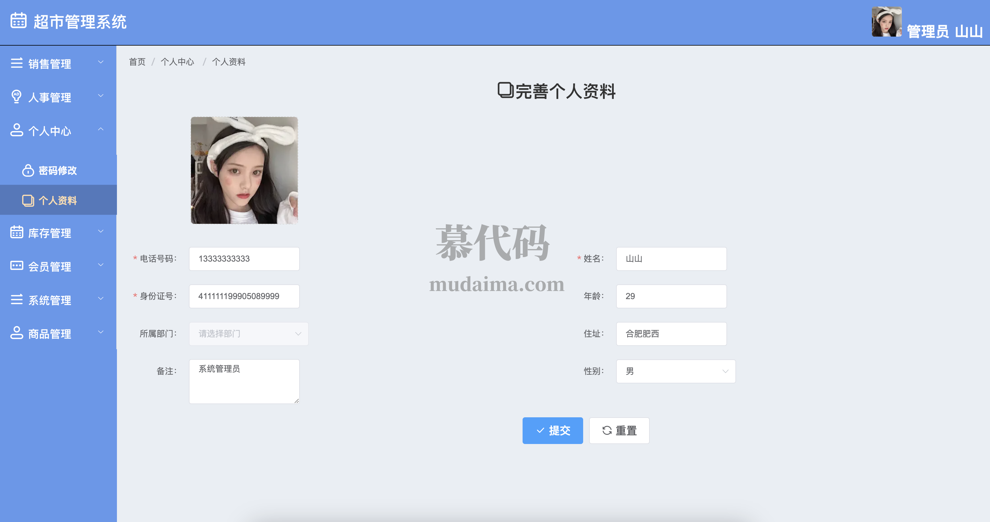Click the calendar logo icon beside 超市管理系统

point(19,21)
